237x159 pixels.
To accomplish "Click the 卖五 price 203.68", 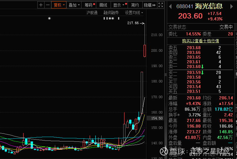I will [194, 48].
